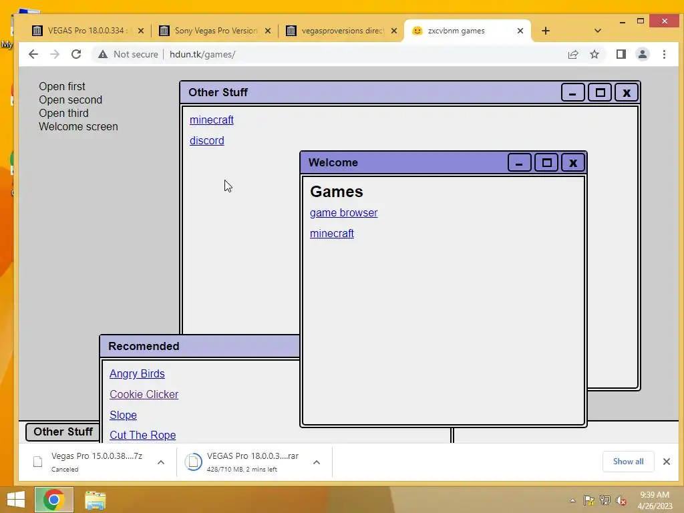Click the Not secure warning icon
Screen dimensions: 684x513
coord(102,54)
